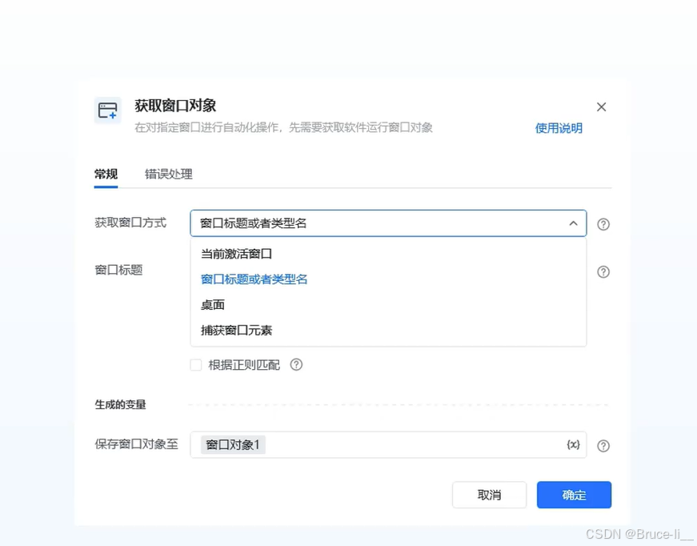
Task: Confirm with the 确定 button
Action: [574, 495]
